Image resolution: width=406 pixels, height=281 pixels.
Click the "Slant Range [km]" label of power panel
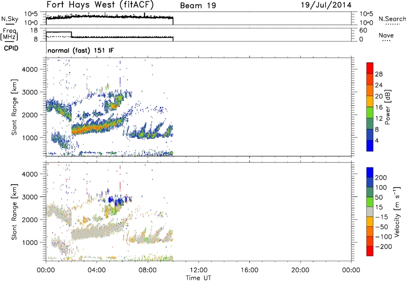click(x=14, y=107)
